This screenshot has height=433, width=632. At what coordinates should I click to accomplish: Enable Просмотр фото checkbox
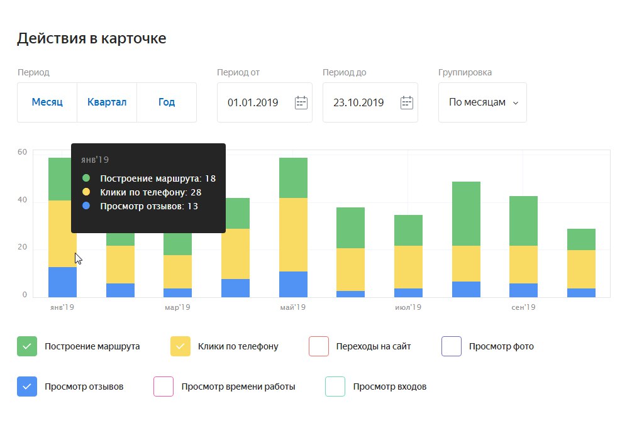click(452, 346)
